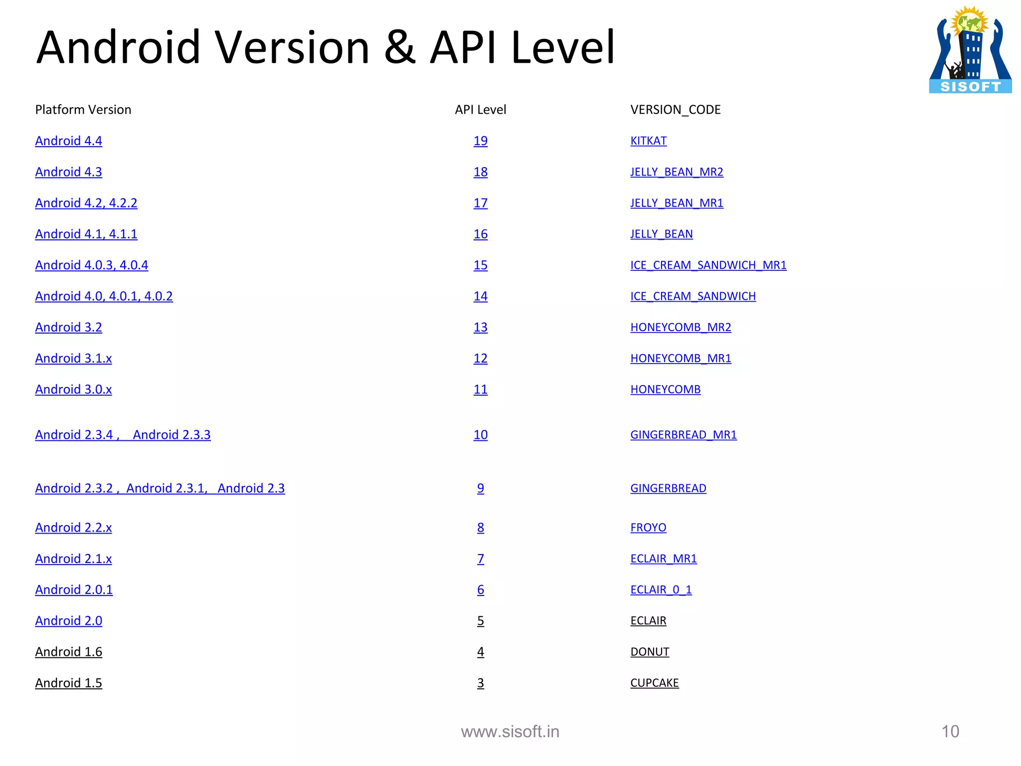
Task: Follow the API level 9 link
Action: point(481,488)
